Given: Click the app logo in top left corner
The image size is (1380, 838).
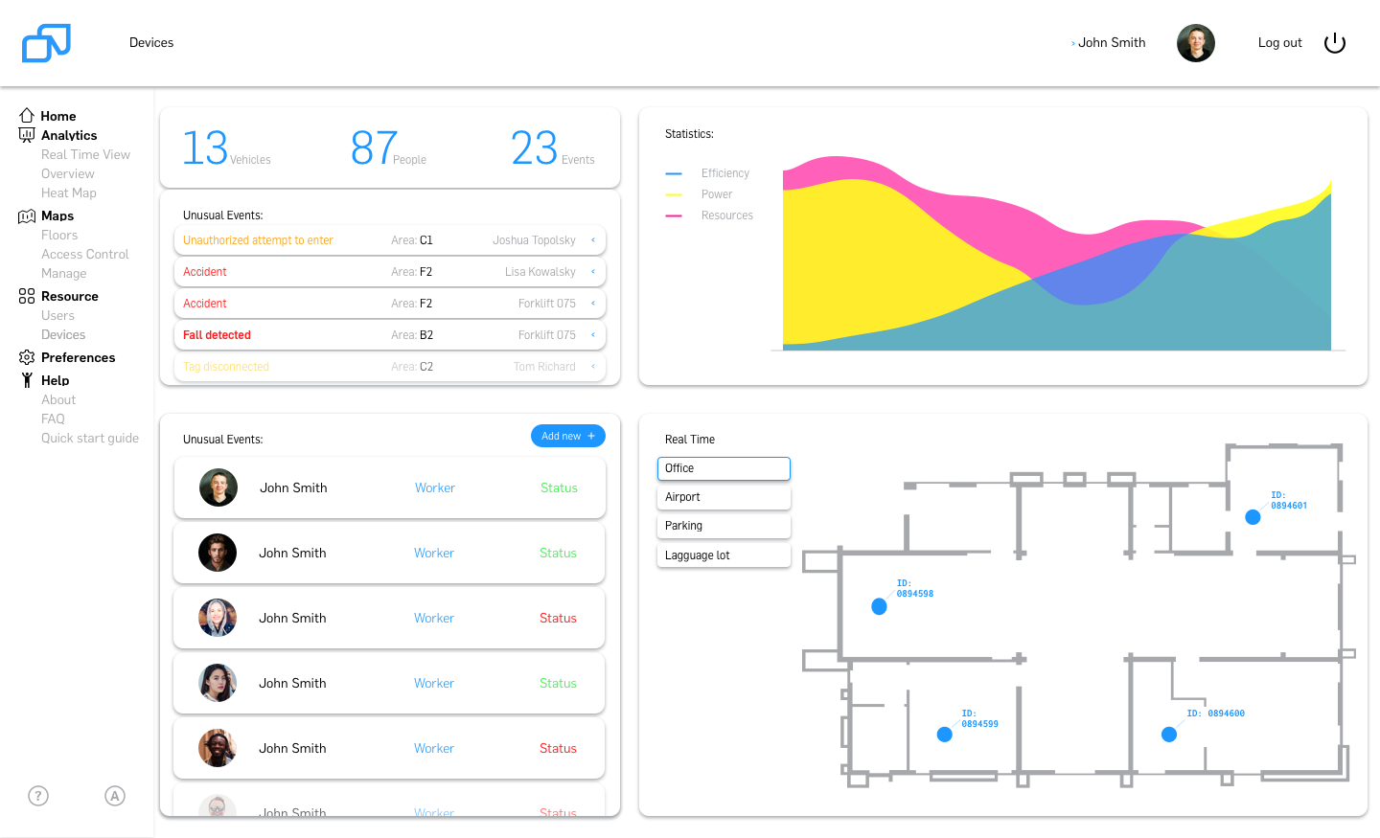Looking at the screenshot, I should [x=46, y=42].
